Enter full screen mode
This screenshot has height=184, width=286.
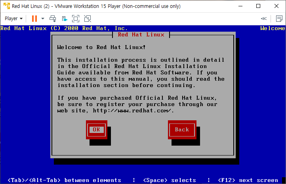[76, 19]
